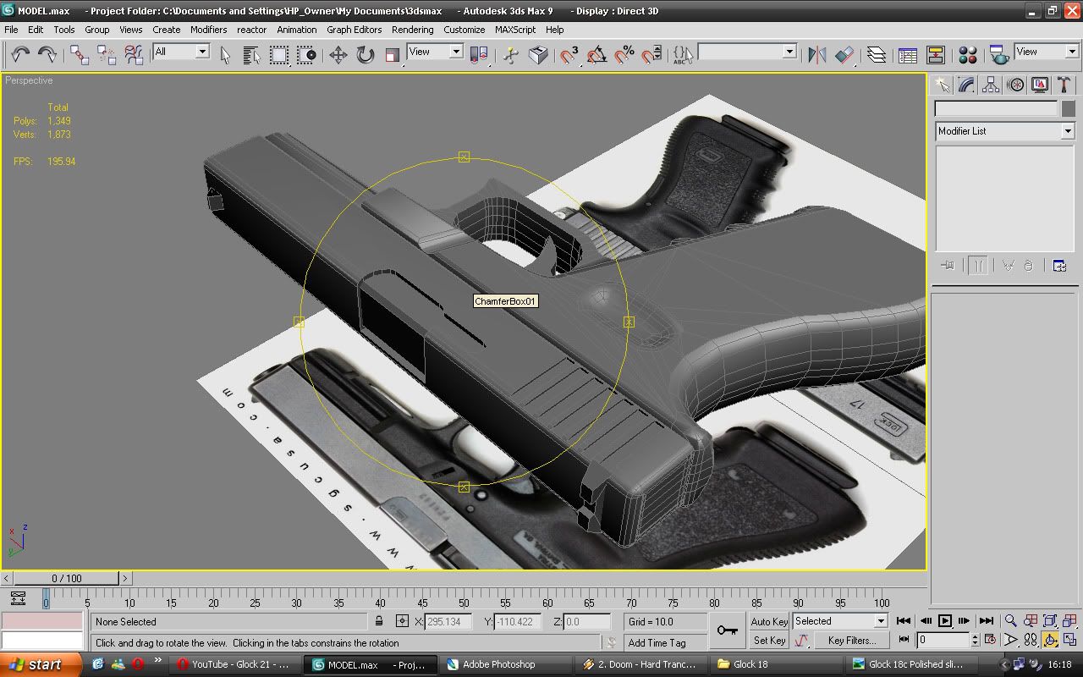Open the Render Scene teapot icon

click(x=998, y=55)
